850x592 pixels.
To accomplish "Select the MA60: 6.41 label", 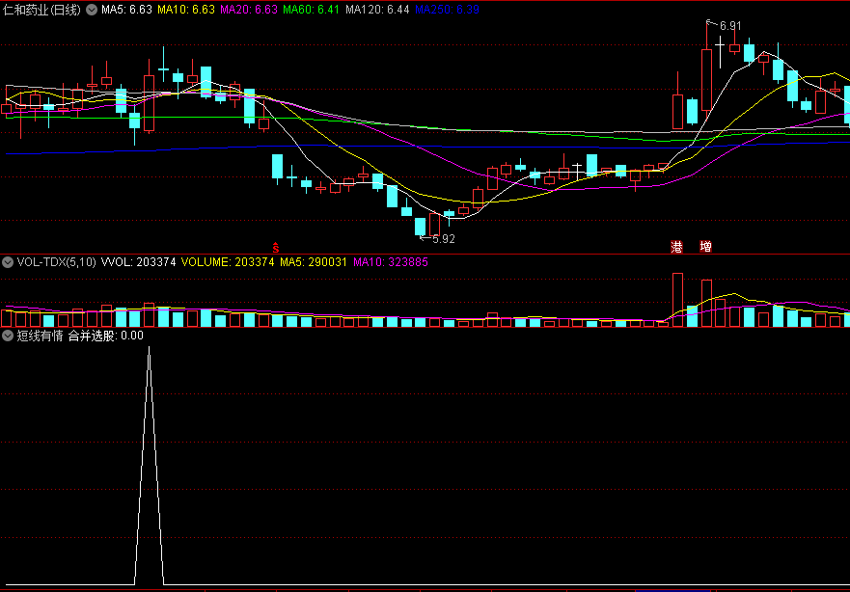I will click(x=312, y=10).
